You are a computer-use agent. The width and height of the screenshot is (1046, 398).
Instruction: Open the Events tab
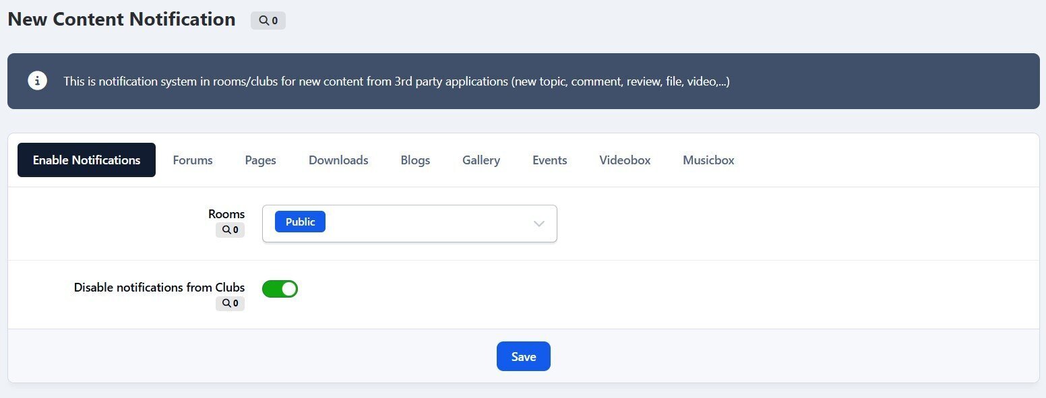[x=550, y=160]
